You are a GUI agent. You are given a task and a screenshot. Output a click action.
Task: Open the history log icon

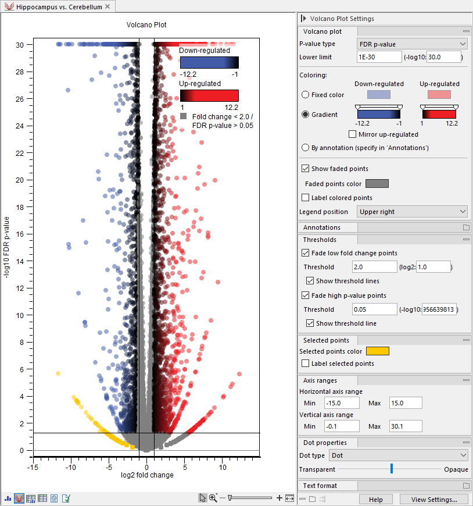tap(54, 498)
